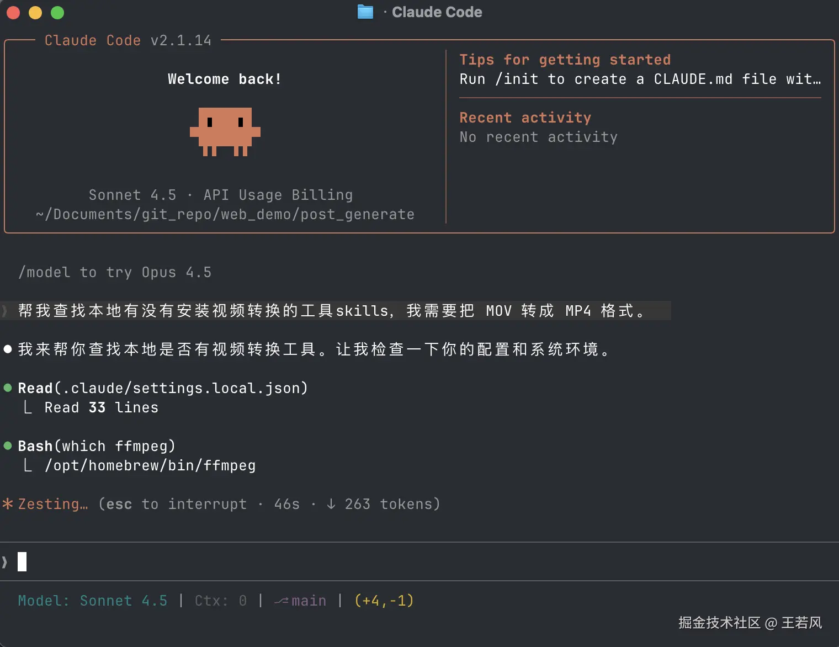This screenshot has height=647, width=839.
Task: Click the Bash(which ffmpeg) tool call
Action: pyautogui.click(x=97, y=446)
